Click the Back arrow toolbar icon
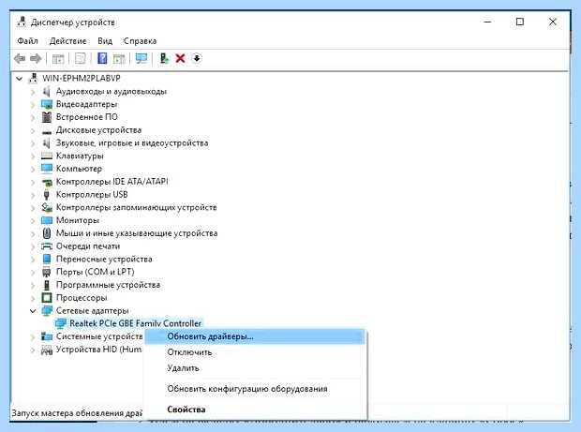 (20, 58)
